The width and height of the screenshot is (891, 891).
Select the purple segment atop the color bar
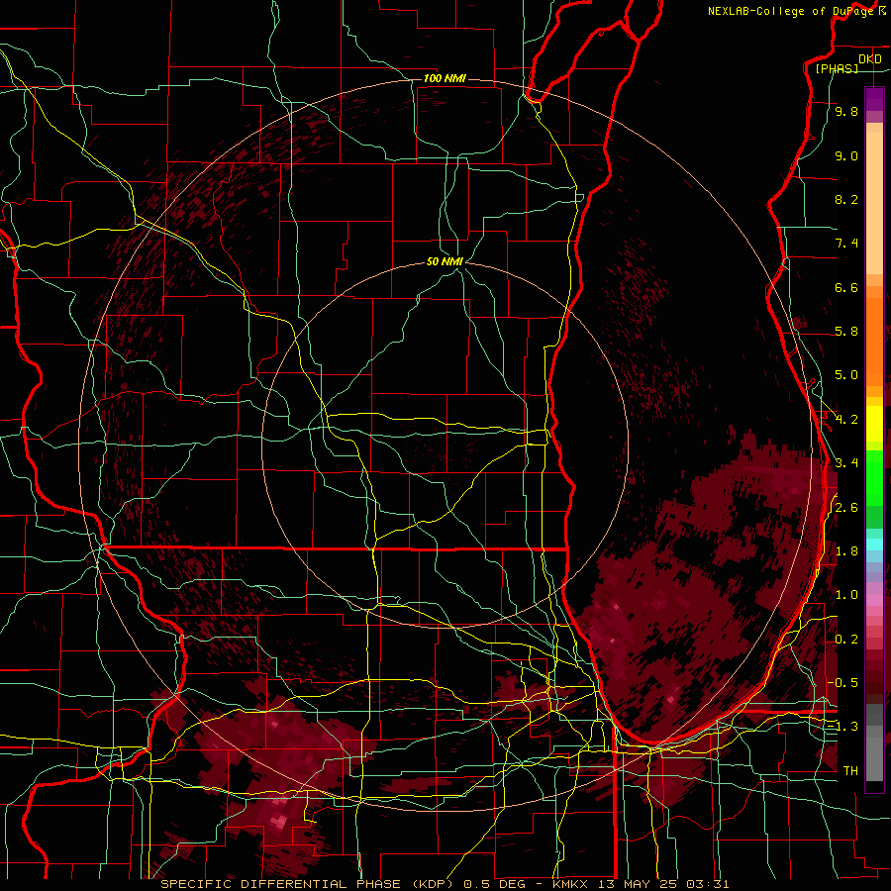pos(874,99)
